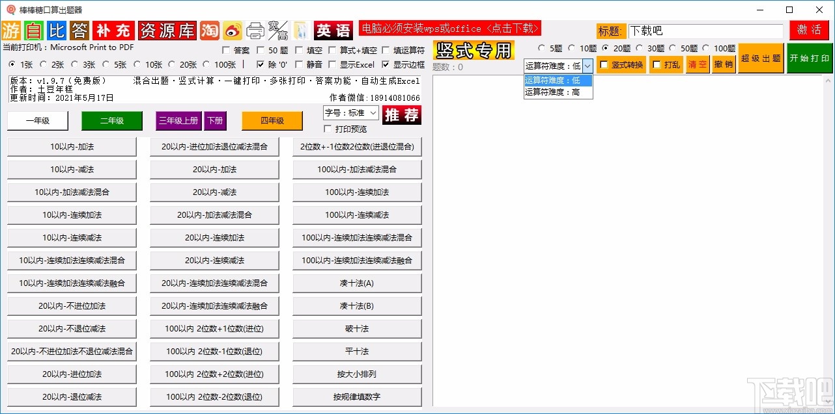Click the 比 comparison icon
Screen dimensions: 835x414
[x=55, y=31]
